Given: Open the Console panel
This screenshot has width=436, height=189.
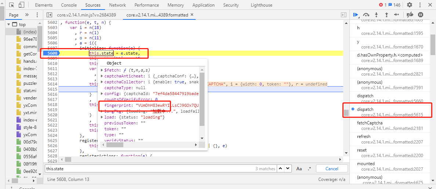Looking at the screenshot, I should pos(69,5).
